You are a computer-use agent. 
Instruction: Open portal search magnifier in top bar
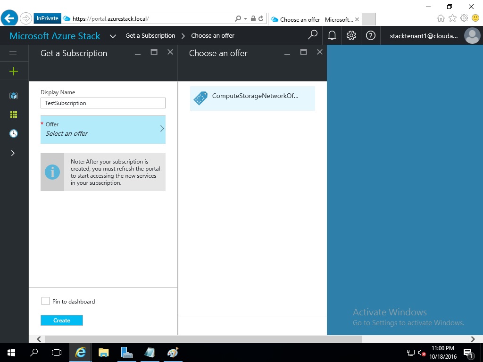(x=312, y=35)
